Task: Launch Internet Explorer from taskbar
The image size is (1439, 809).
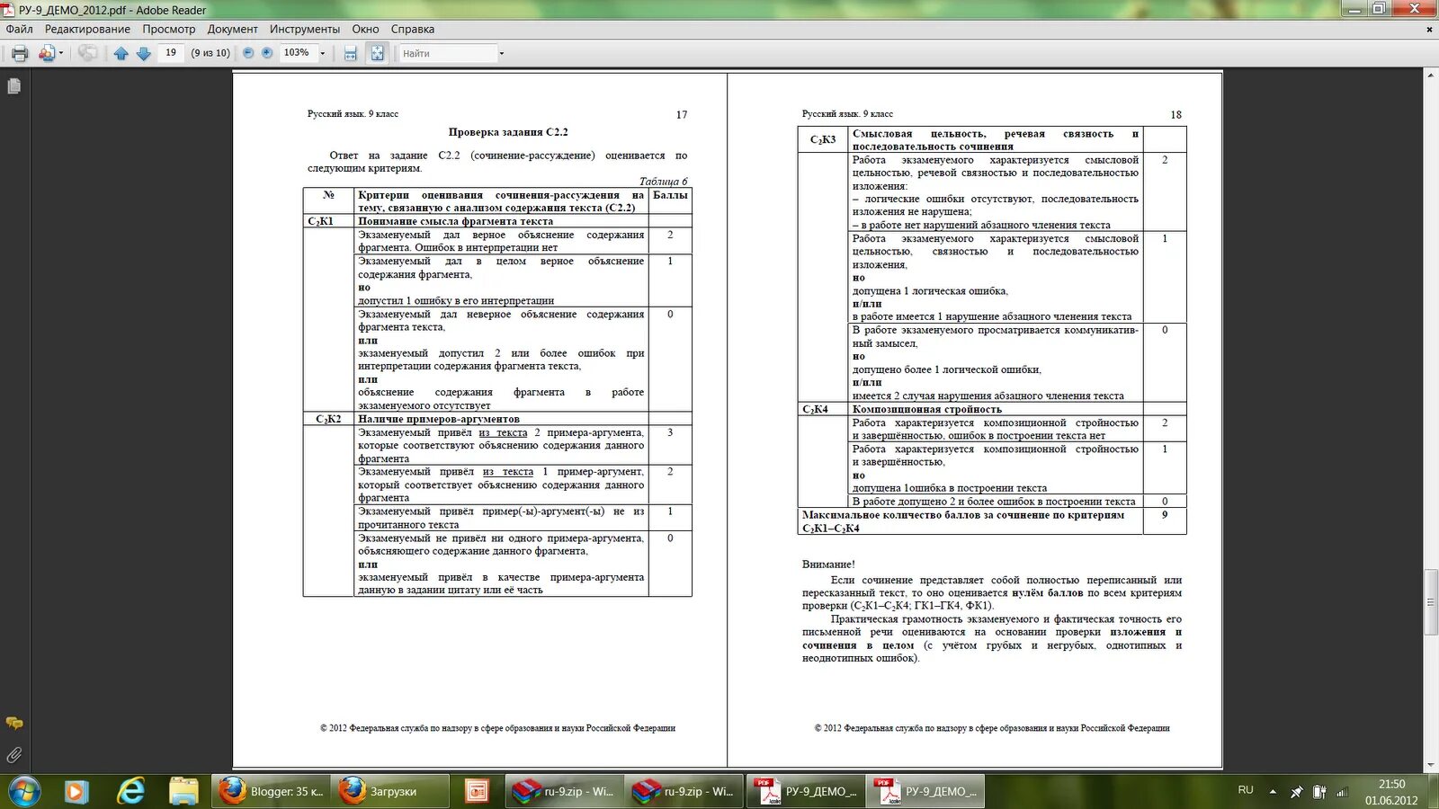Action: (131, 792)
